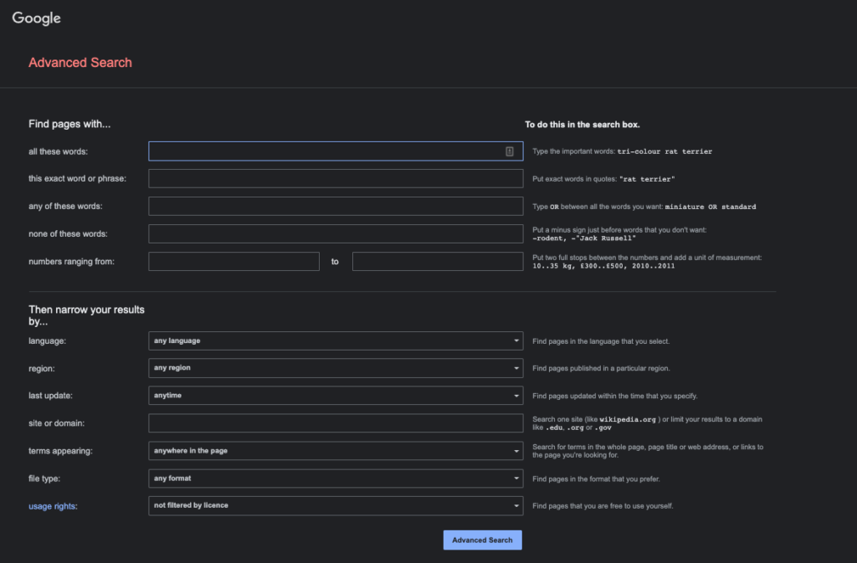Open the usage rights licence dropdown
This screenshot has height=563, width=857.
pos(335,505)
